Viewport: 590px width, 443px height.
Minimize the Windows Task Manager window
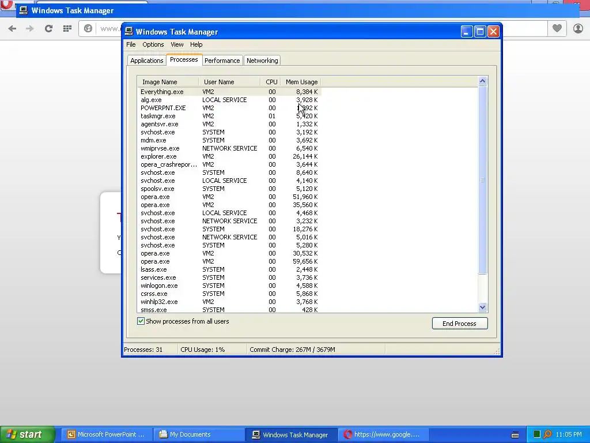(x=467, y=31)
